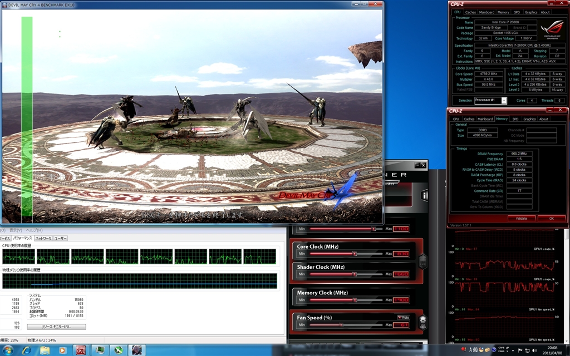
Task: Click the taskbar clock showing 20:08
Action: (x=552, y=350)
